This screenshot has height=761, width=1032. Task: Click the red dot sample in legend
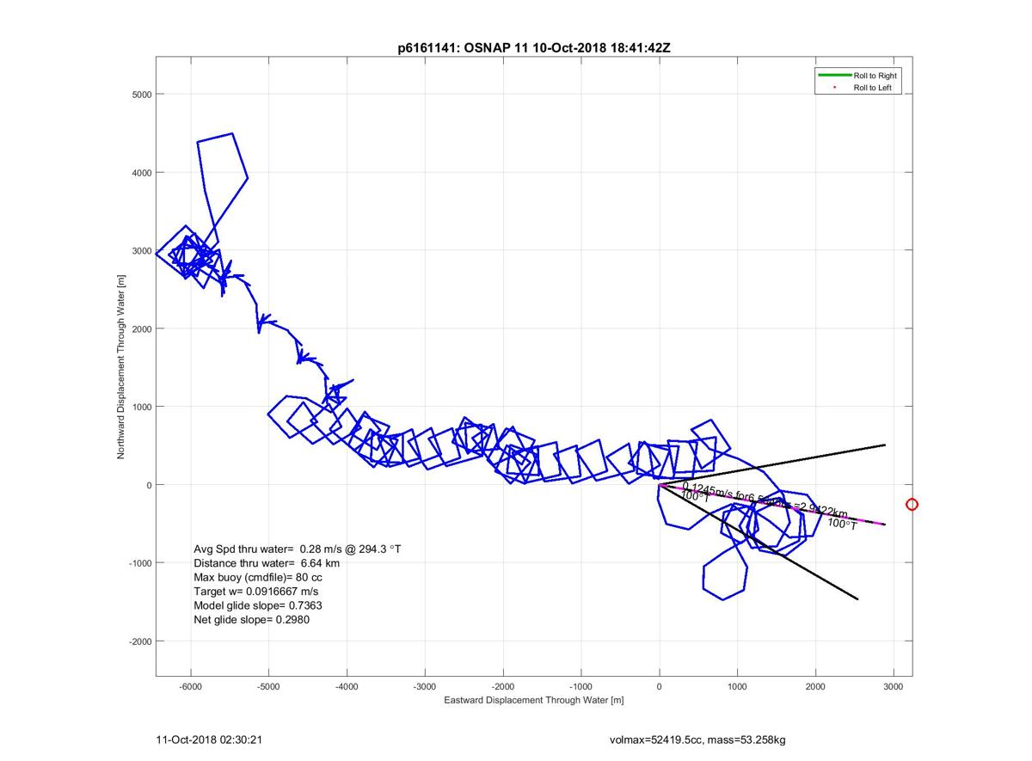click(834, 88)
